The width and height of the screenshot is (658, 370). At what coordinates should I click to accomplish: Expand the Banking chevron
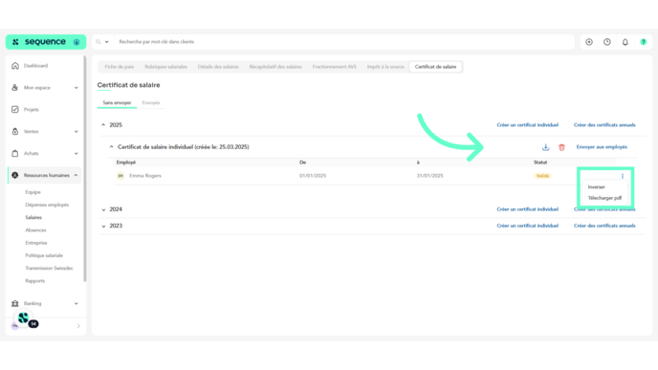coord(76,303)
